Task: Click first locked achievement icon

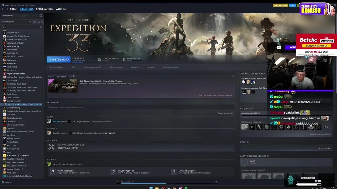Action: pyautogui.click(x=245, y=127)
